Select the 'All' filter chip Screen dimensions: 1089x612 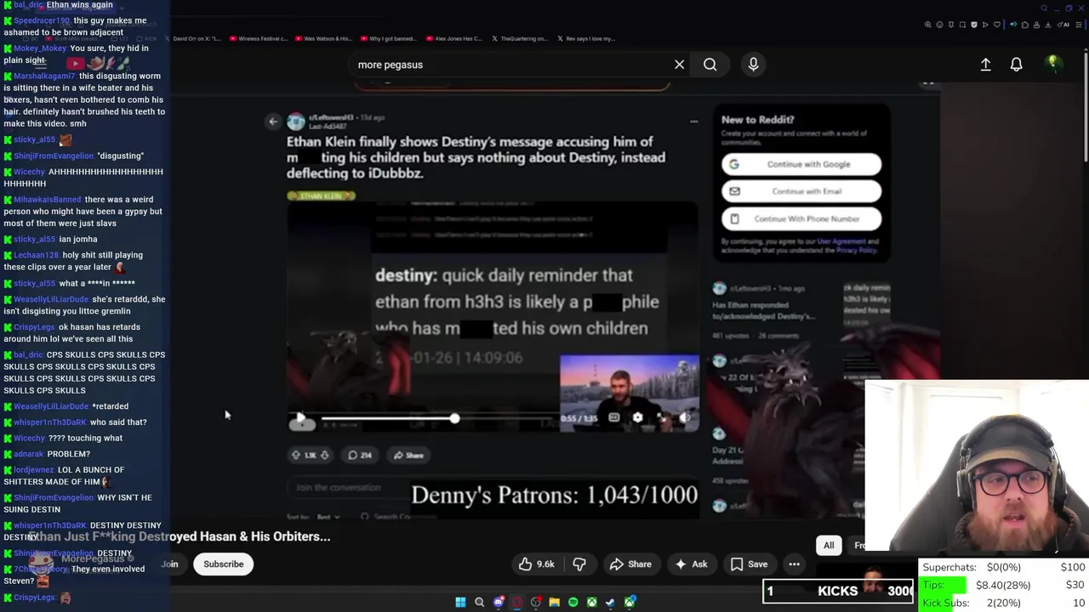[829, 546]
